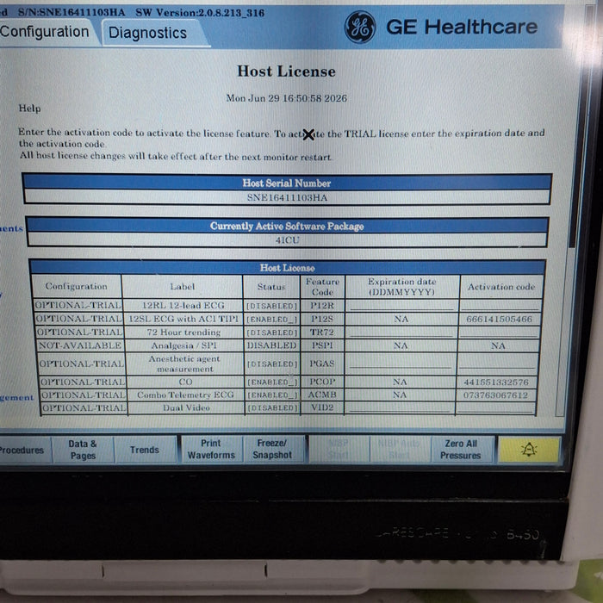This screenshot has width=603, height=603.
Task: Click feature code PGAS
Action: [322, 364]
